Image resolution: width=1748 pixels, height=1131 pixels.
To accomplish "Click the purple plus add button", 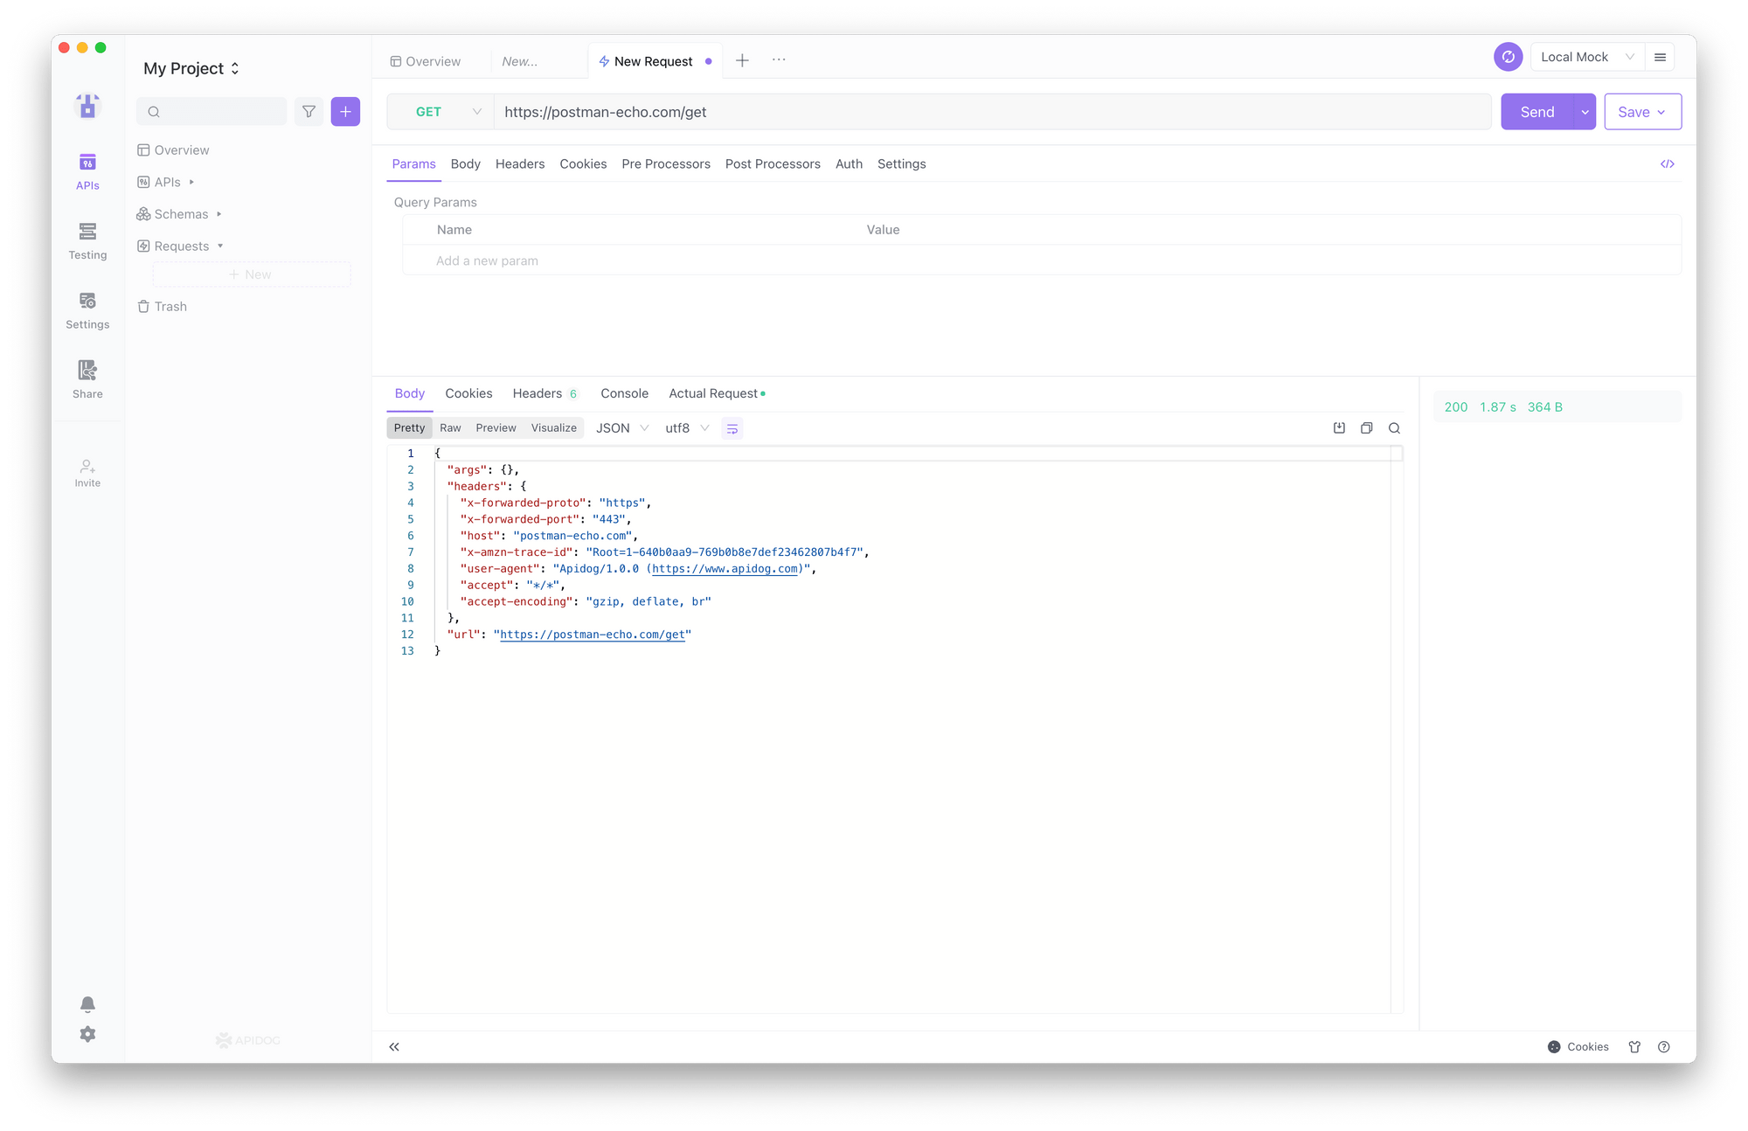I will pyautogui.click(x=345, y=112).
